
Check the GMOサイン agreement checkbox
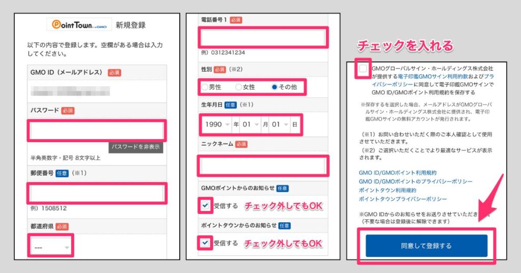[x=363, y=69]
